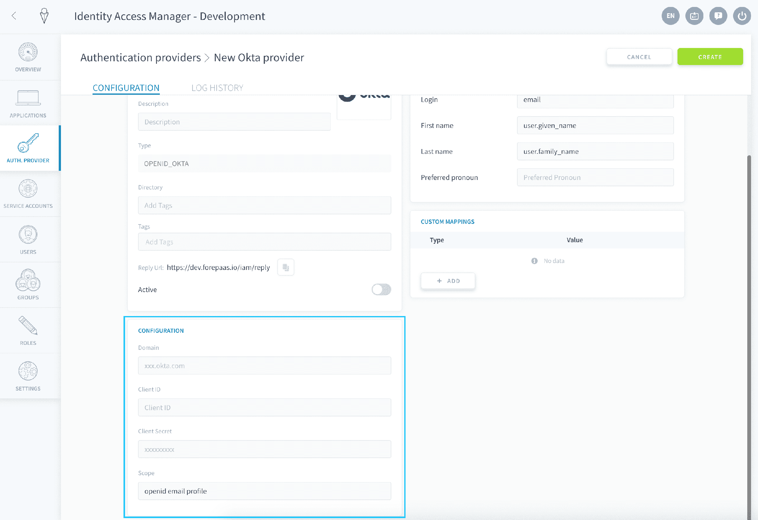Viewport: 758px width, 520px height.
Task: Click the vertical scrollbar on right
Action: point(749,338)
